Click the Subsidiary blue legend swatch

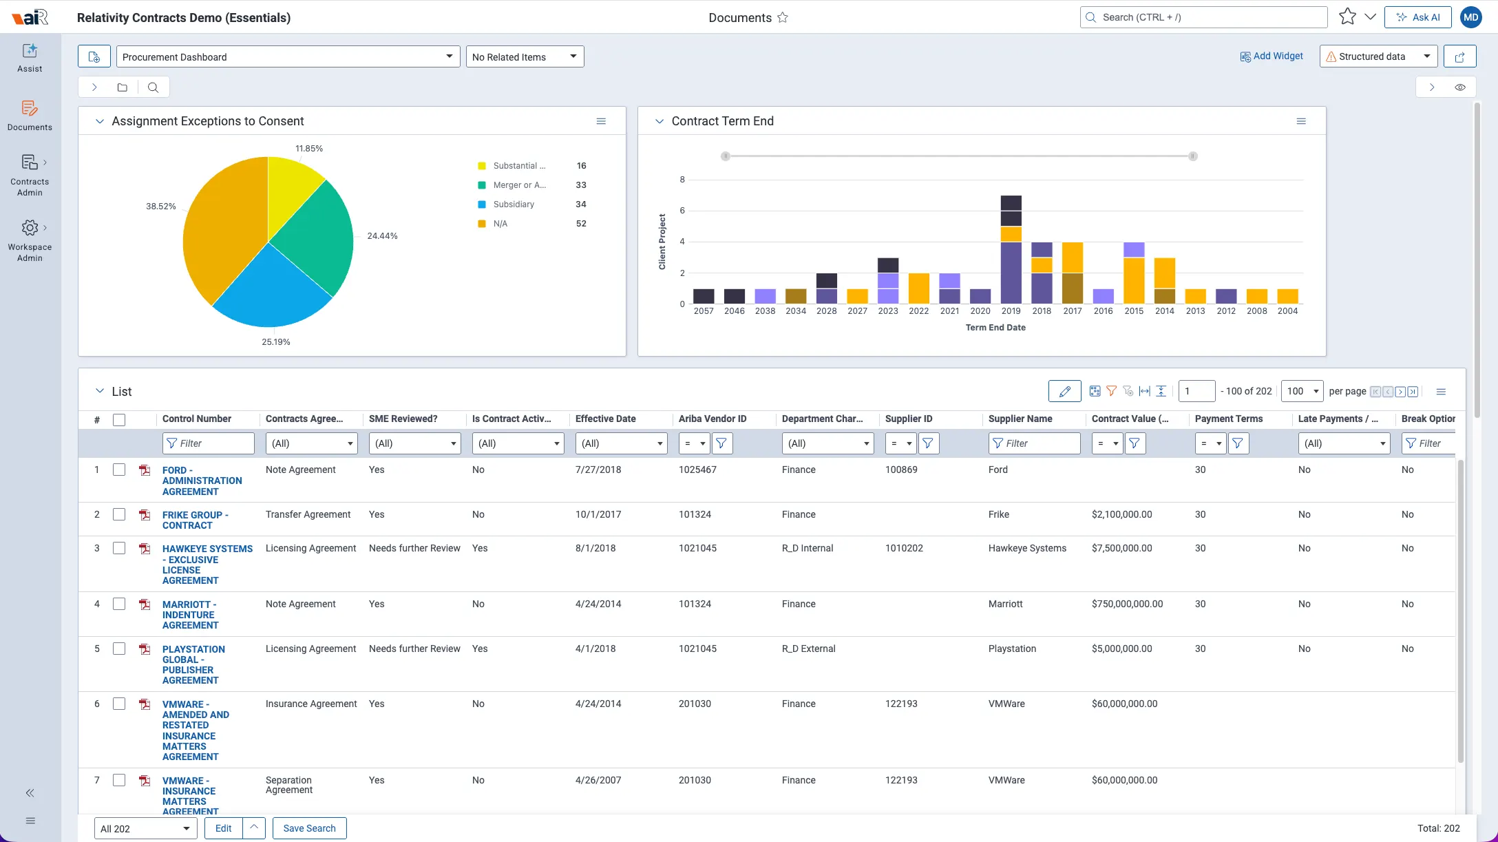482,204
